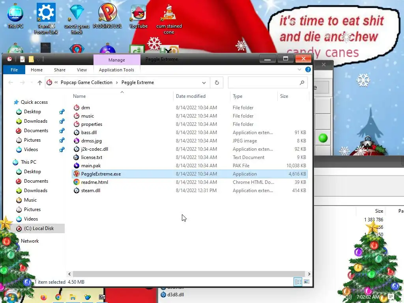
Task: Launch the PEGGING LOL Peggle shortcut
Action: (x=107, y=15)
